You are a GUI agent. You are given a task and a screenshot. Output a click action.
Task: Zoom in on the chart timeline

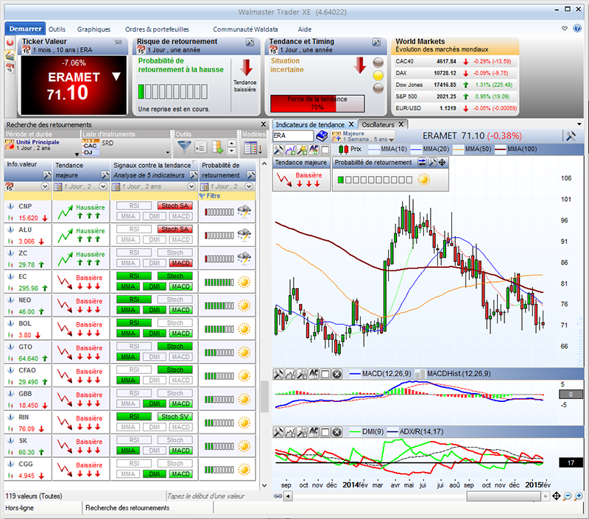click(579, 496)
